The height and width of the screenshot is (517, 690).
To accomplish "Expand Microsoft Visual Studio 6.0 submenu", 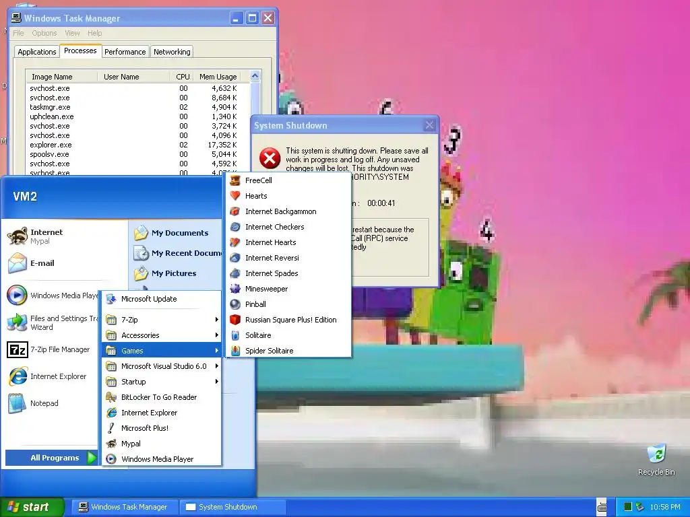I will pyautogui.click(x=162, y=366).
